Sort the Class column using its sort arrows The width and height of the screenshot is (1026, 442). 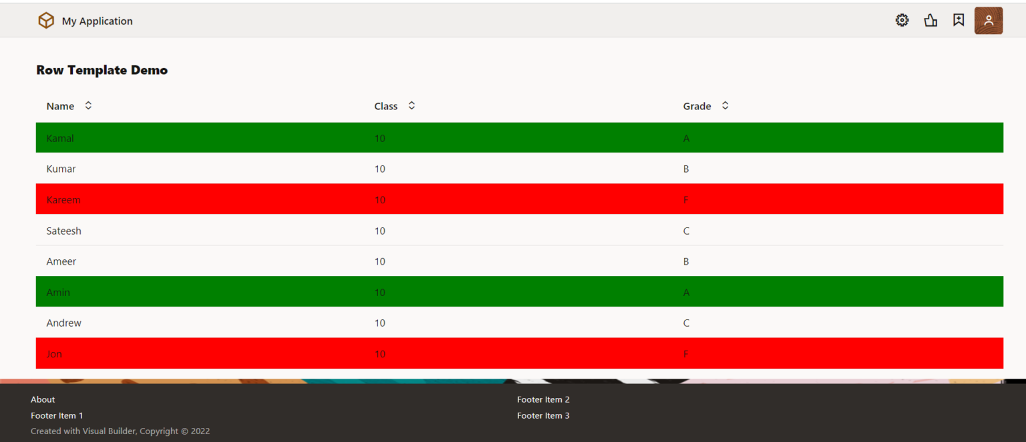[x=411, y=105]
